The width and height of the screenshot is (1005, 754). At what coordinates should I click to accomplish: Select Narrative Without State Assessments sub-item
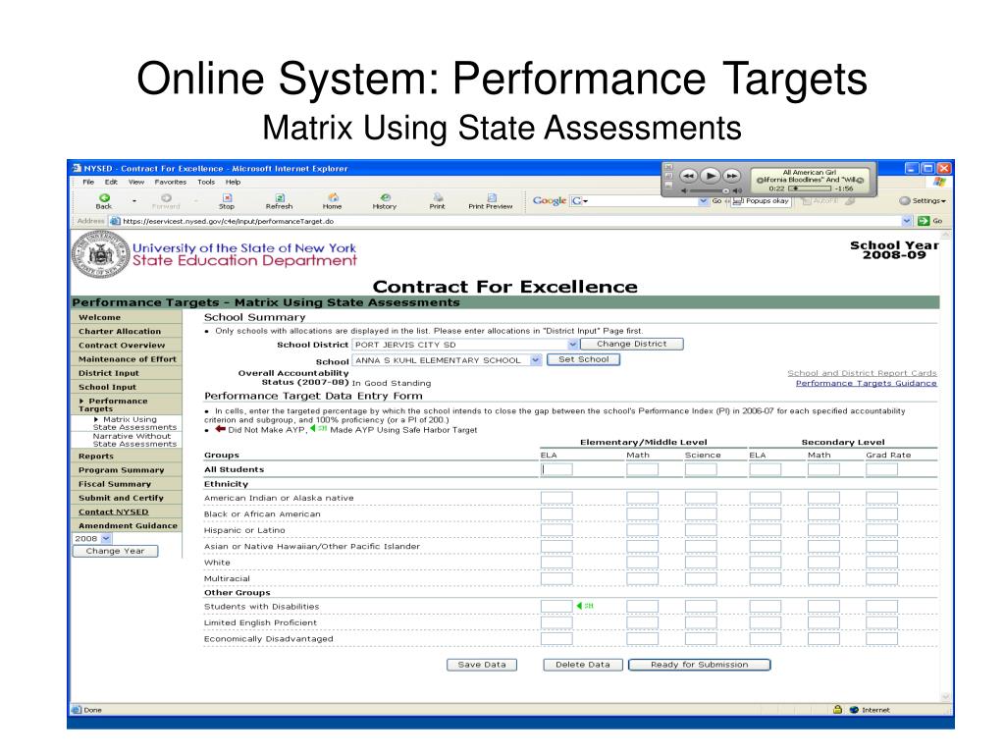pos(134,440)
